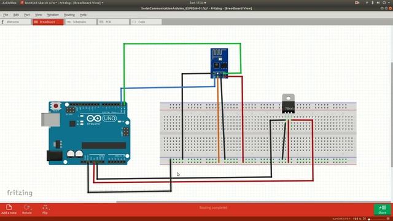The image size is (393, 221).
Task: Open the Routing menu
Action: click(x=69, y=15)
